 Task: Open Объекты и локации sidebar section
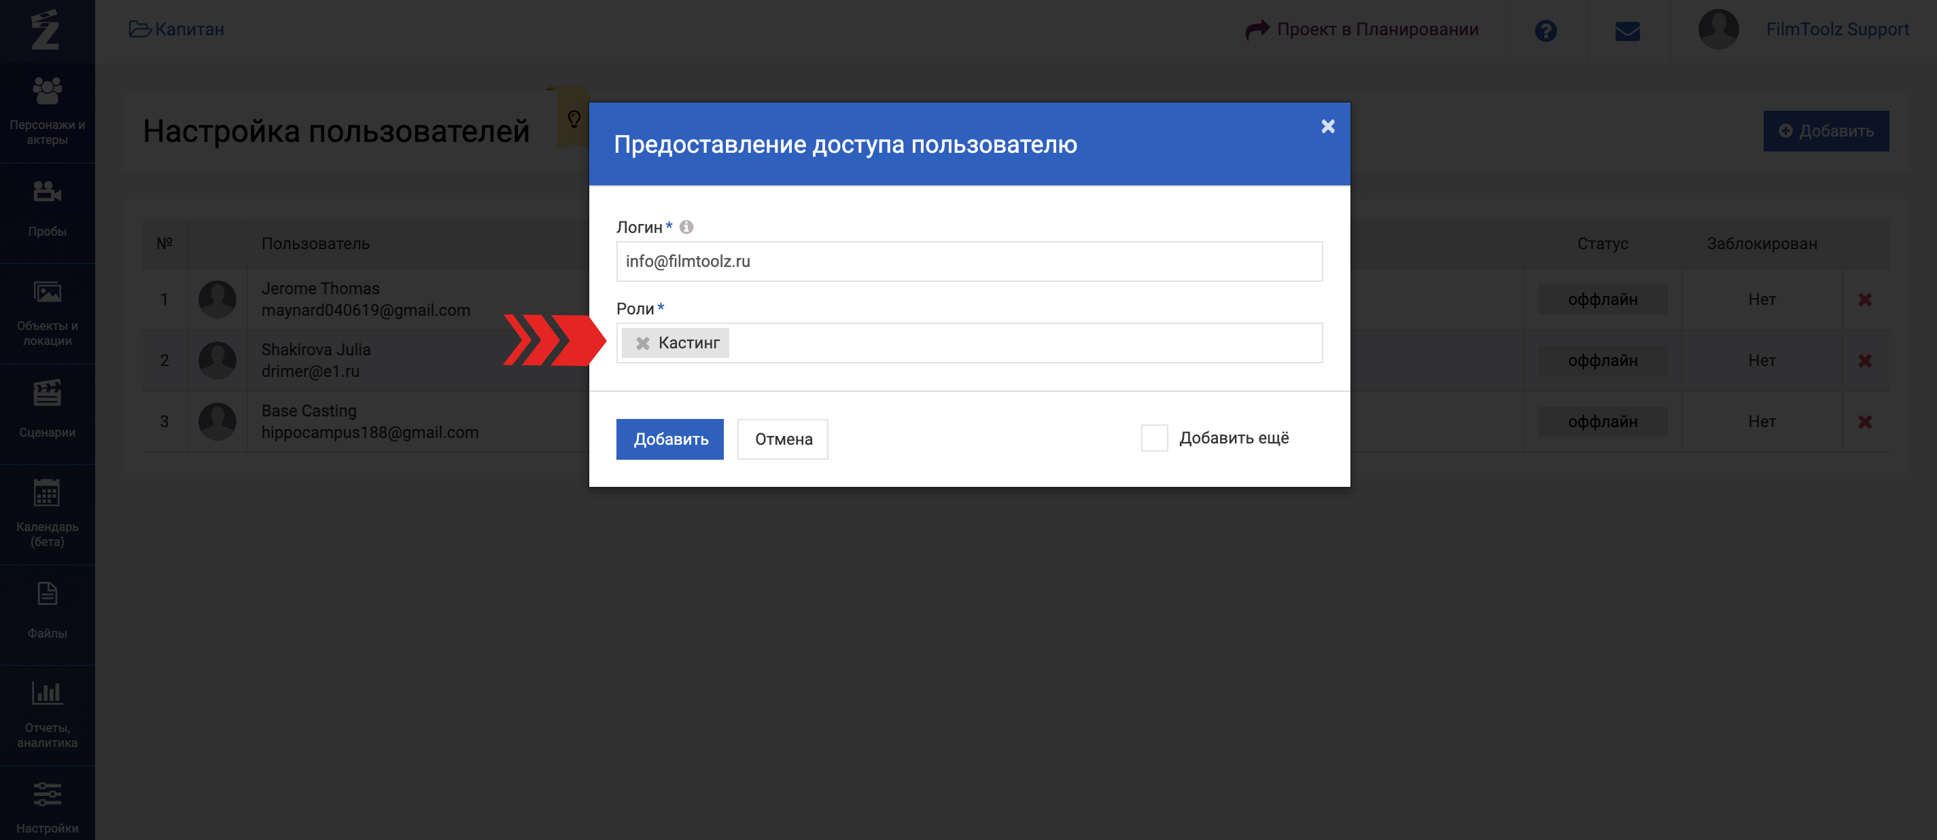(48, 312)
